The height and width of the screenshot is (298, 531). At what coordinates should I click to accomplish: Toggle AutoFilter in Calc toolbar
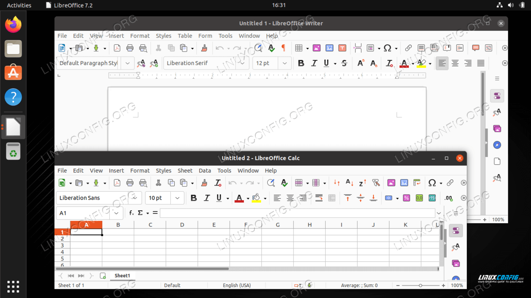pyautogui.click(x=375, y=183)
